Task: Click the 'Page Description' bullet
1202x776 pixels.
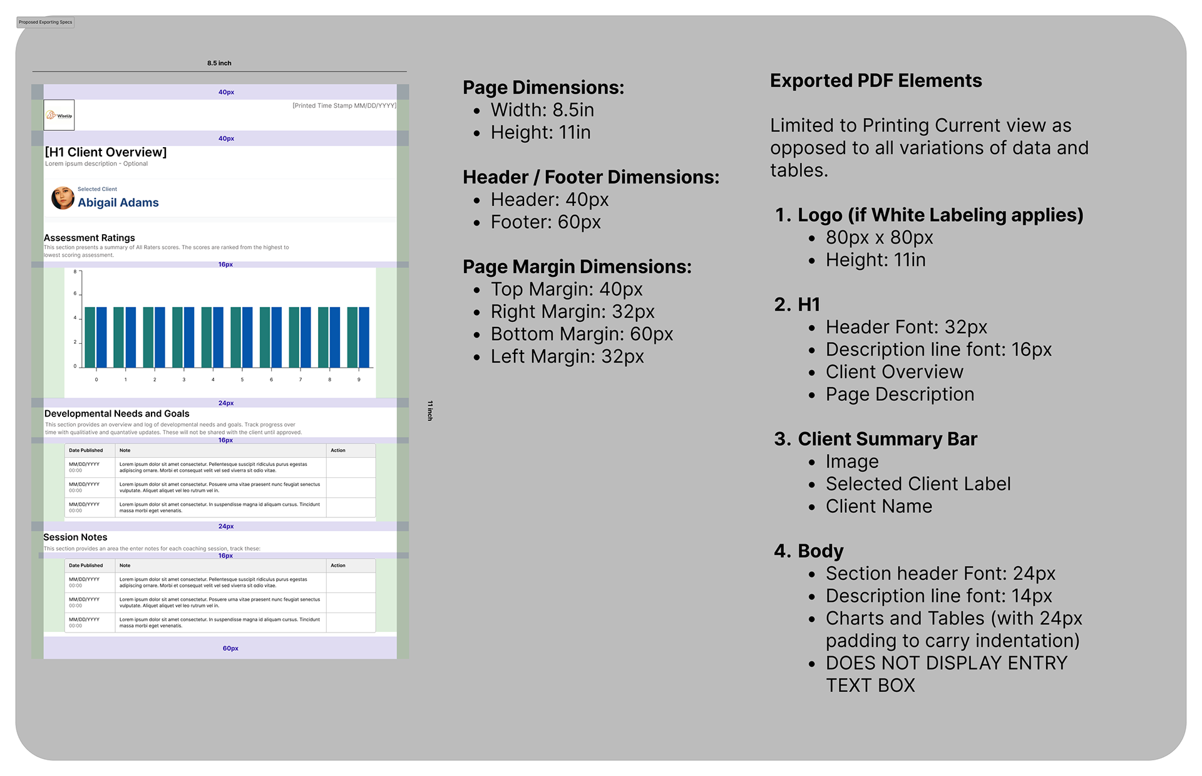Action: 900,395
